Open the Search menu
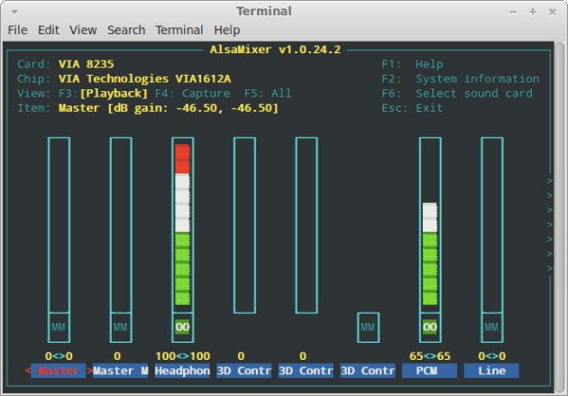Screen dimensions: 568x396 pyautogui.click(x=126, y=30)
